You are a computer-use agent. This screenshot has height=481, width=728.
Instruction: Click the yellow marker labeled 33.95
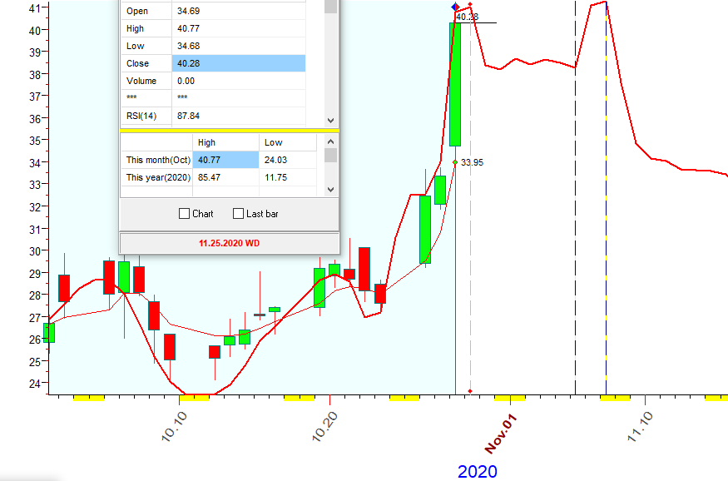click(x=454, y=162)
